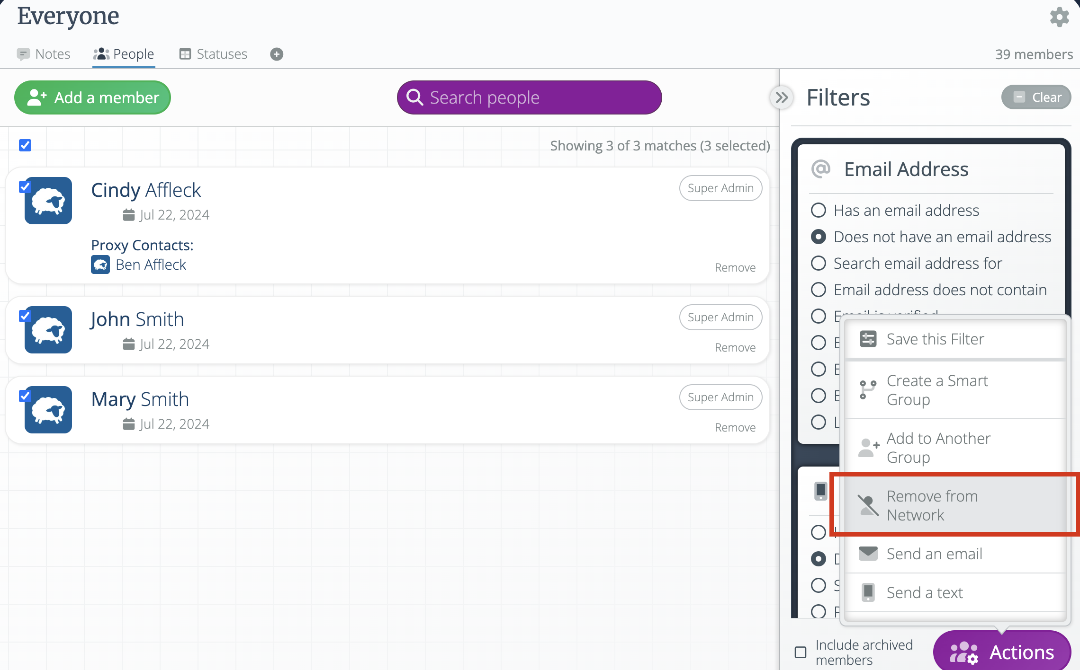The height and width of the screenshot is (670, 1080).
Task: Click the Save this Filter sliders icon
Action: click(x=868, y=339)
